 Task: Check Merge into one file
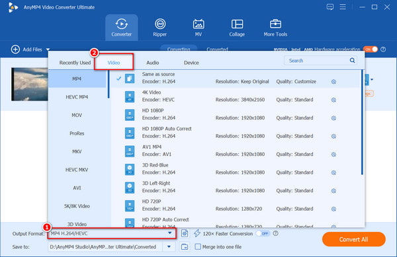tap(198, 246)
